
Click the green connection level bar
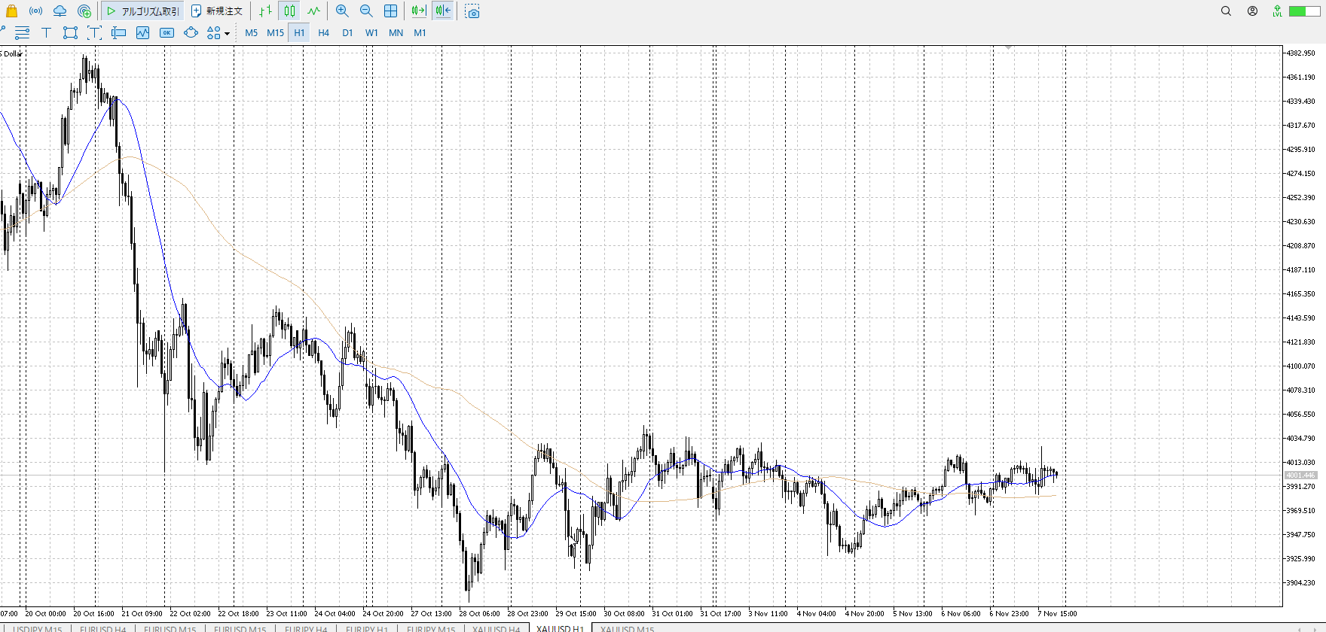(x=1302, y=11)
